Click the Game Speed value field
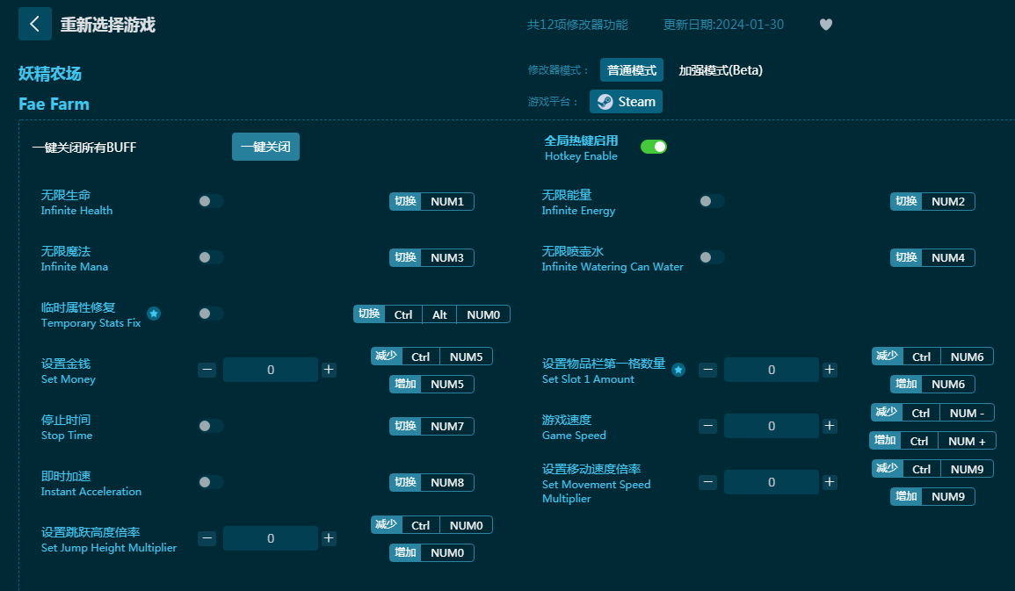This screenshot has height=591, width=1015. coord(772,426)
